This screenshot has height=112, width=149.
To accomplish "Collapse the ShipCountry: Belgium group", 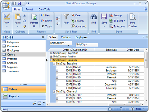I will point(51,60).
